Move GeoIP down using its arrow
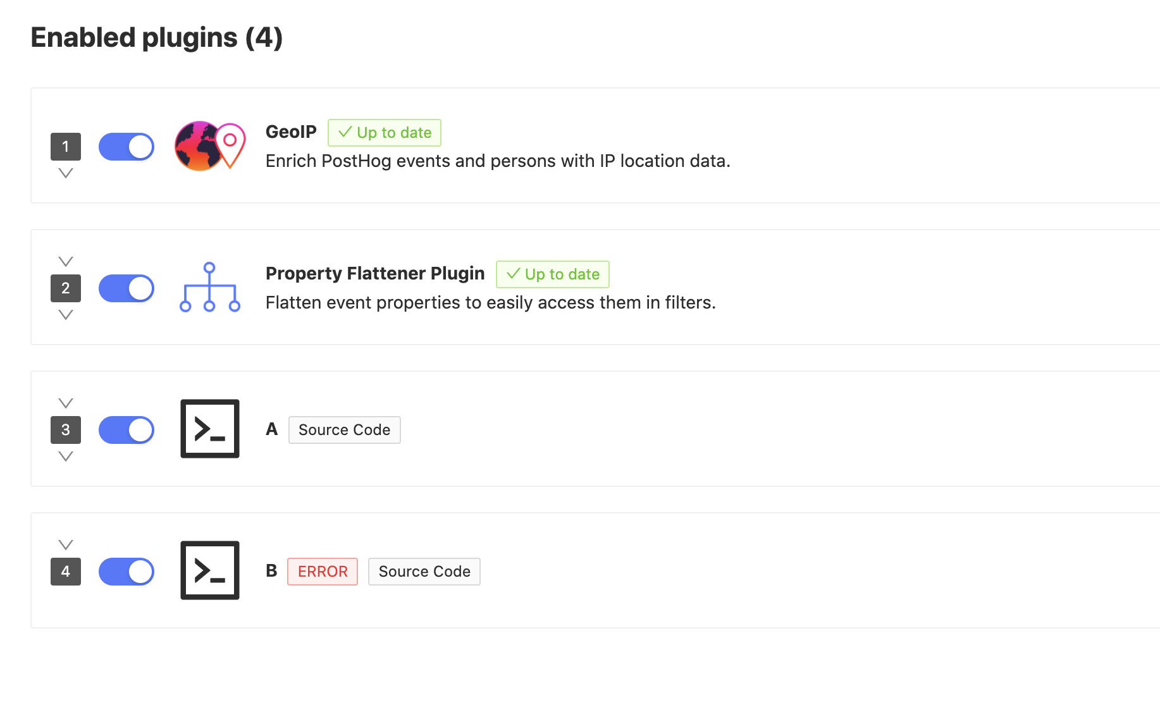1160x712 pixels. [66, 173]
